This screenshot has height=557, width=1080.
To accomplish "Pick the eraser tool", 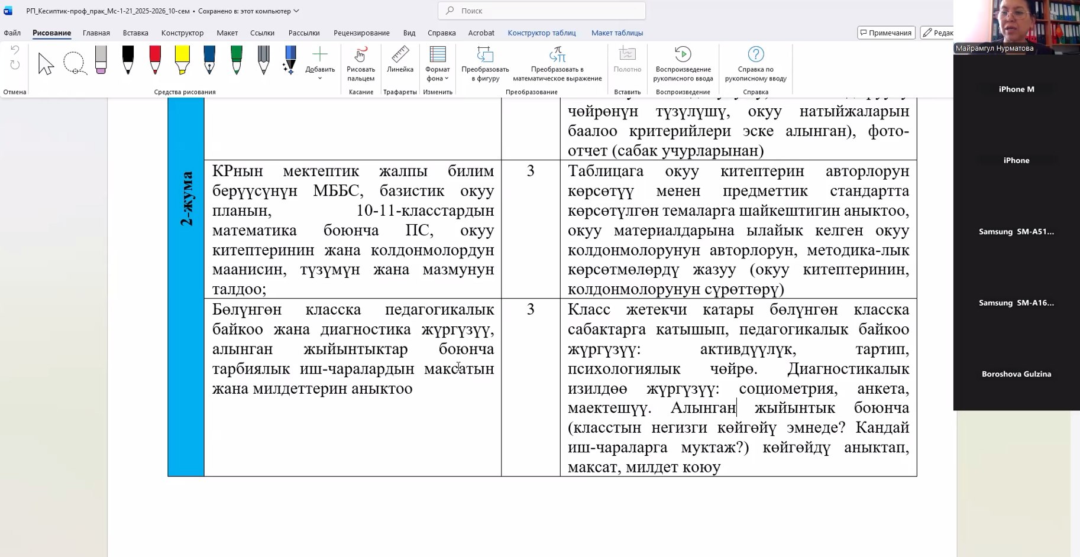I will (x=101, y=60).
